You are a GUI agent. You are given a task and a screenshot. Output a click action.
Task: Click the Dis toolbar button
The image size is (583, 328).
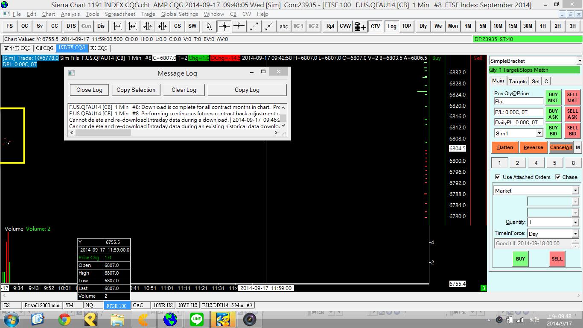(101, 26)
